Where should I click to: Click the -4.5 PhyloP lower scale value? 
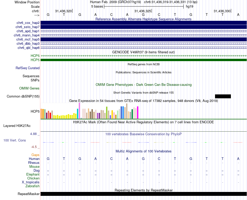(x=34, y=147)
